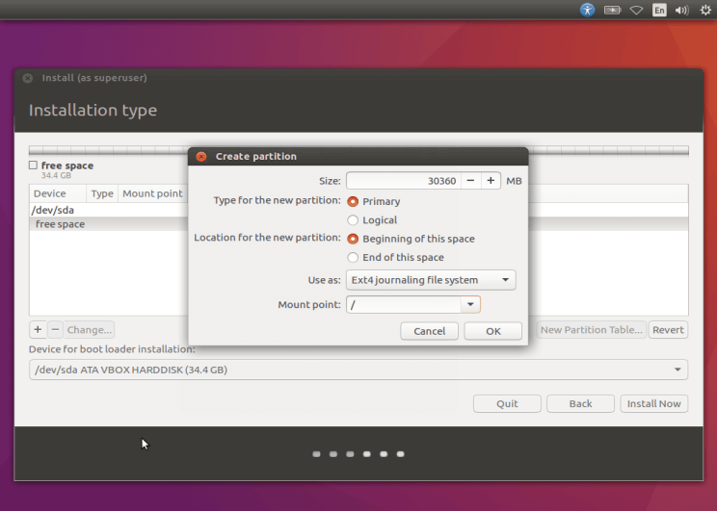Select Beginning of this space option
This screenshot has width=717, height=511.
pyautogui.click(x=353, y=239)
